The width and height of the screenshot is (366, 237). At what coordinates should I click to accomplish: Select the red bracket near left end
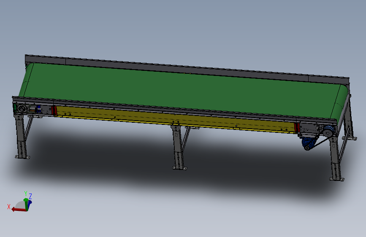coord(54,110)
